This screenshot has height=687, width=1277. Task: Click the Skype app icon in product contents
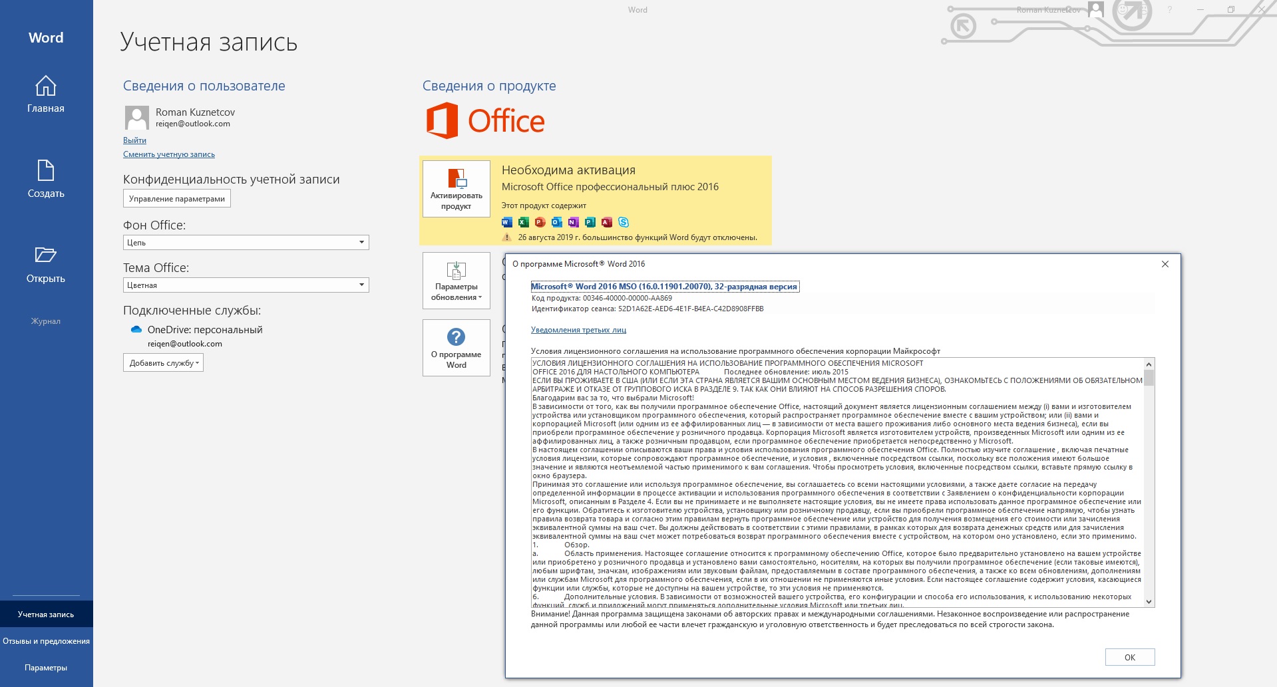[624, 222]
